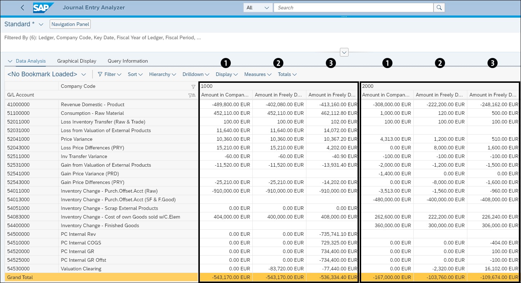Click the collapse chevron below the filter bar
Viewport: 521px width, 283px height.
tap(344, 52)
